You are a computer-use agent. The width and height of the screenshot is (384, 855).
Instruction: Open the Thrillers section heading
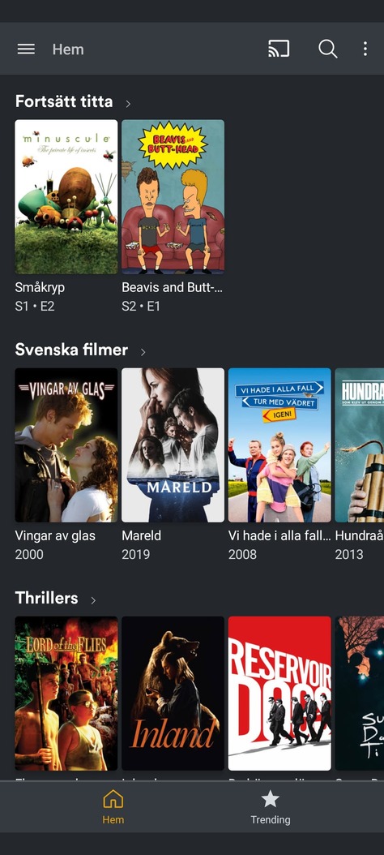coord(46,598)
